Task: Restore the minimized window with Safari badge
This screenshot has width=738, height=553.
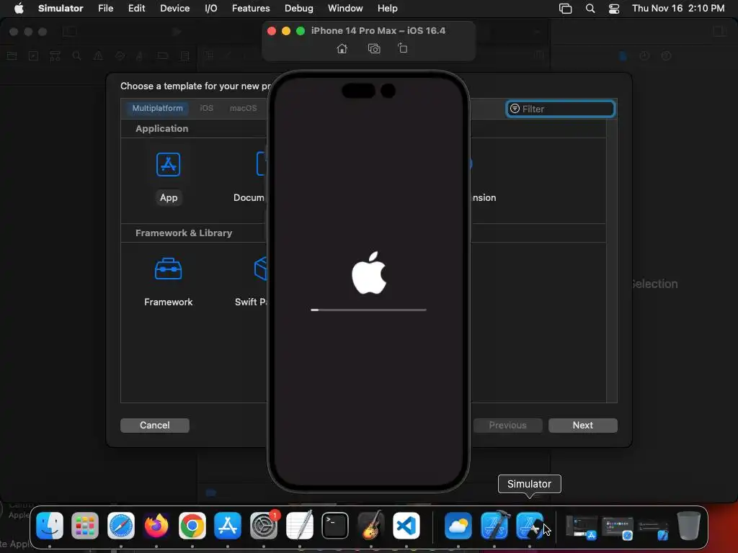Action: pos(617,528)
